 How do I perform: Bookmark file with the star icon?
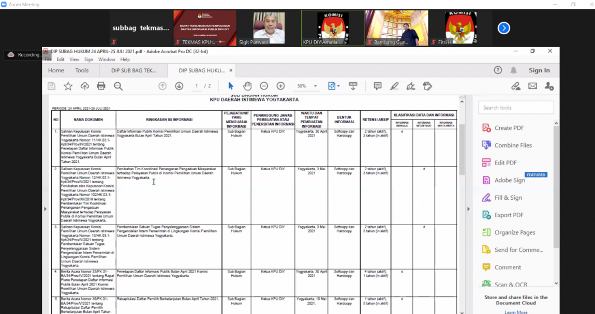pos(68,86)
